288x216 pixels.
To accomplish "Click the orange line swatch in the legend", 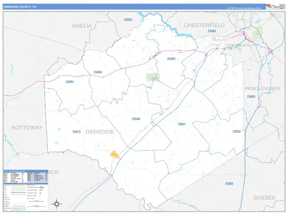I will [18, 185].
